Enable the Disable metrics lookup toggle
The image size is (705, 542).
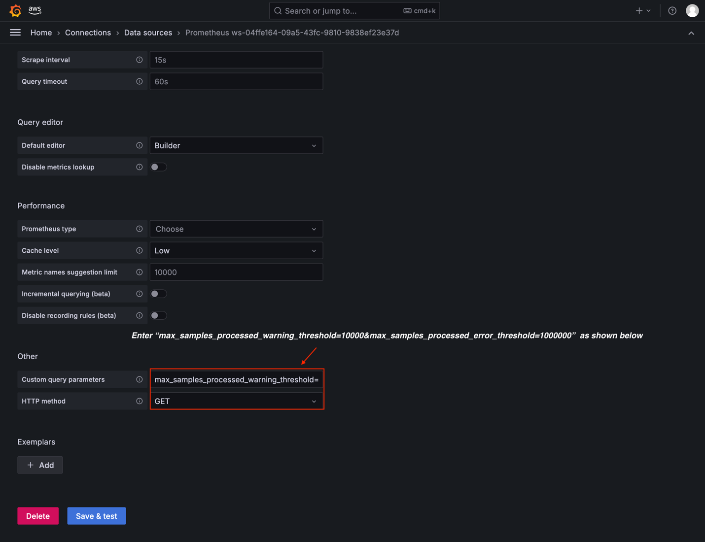tap(158, 167)
